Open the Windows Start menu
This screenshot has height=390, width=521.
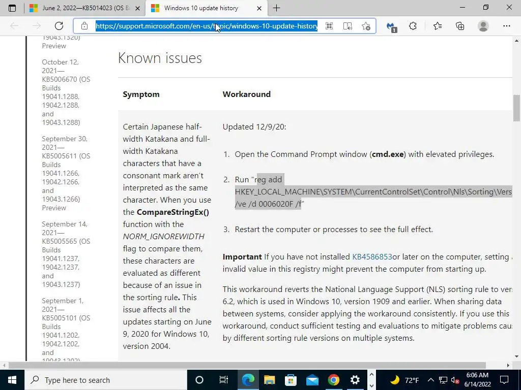click(12, 380)
